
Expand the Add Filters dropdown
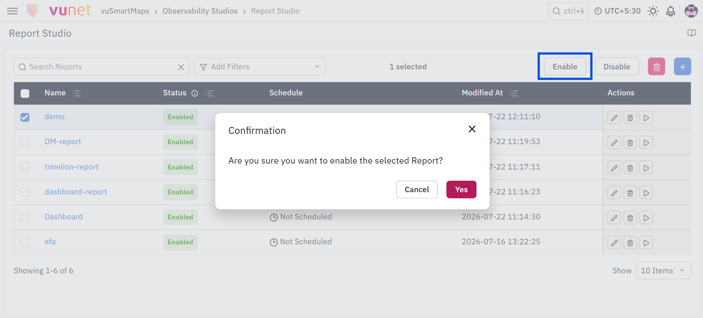tap(260, 67)
